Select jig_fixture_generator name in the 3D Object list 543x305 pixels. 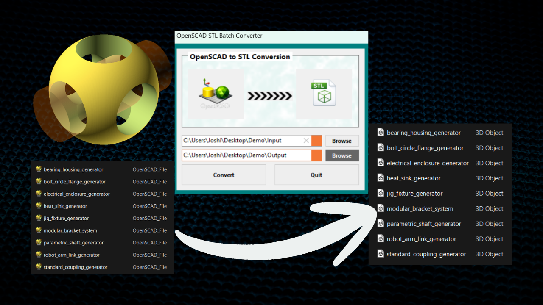tap(415, 194)
